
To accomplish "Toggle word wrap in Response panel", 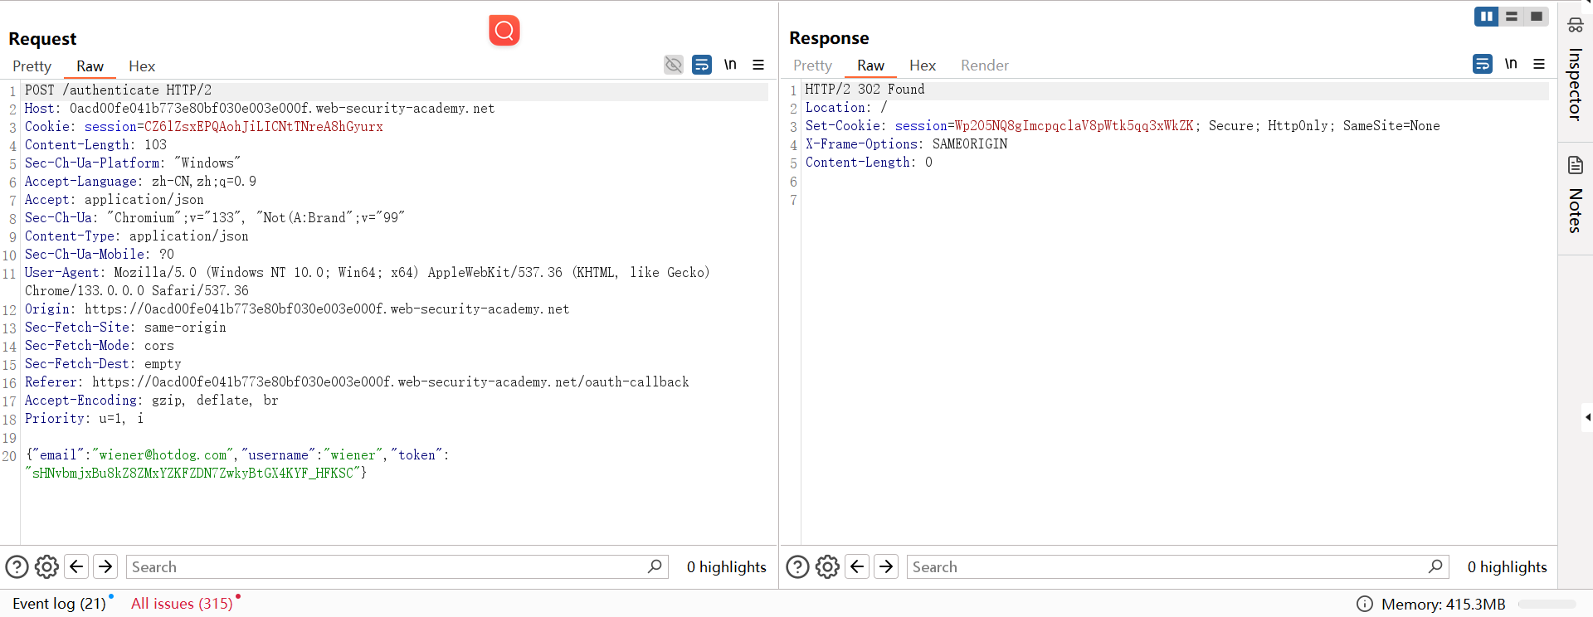I will (x=1483, y=64).
